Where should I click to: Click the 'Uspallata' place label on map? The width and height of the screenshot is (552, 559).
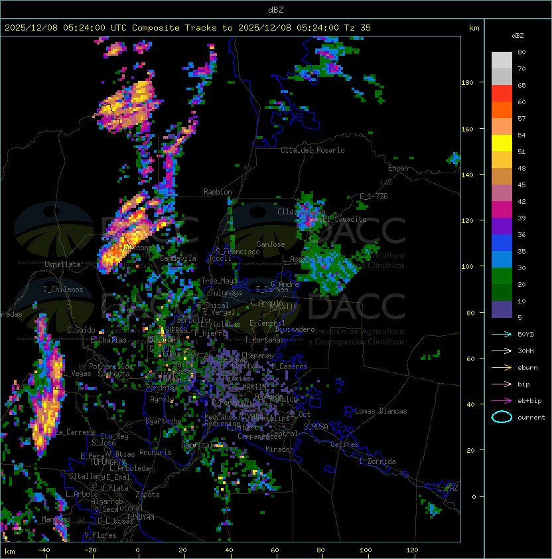tap(62, 264)
